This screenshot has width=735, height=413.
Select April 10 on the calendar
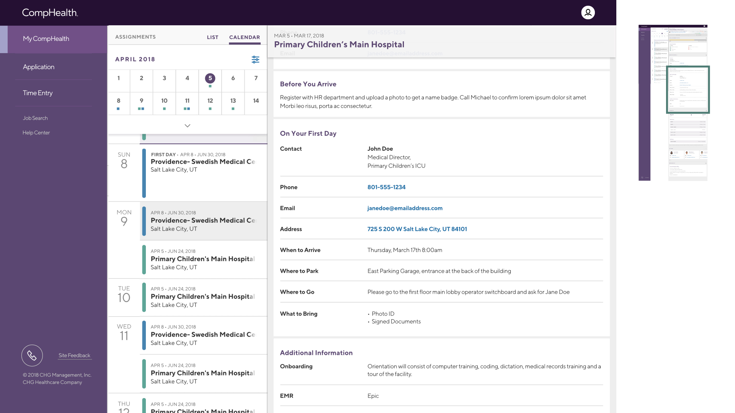[x=165, y=103]
